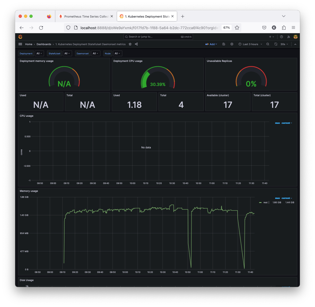Click the user profile avatar
315x307 pixels.
coord(295,36)
